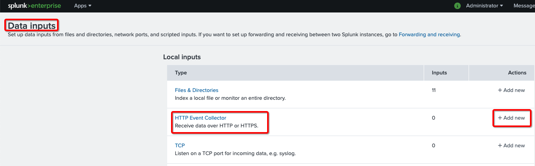Screen dimensions: 535x166
Task: Click the Data inputs page heading
Action: (x=32, y=26)
